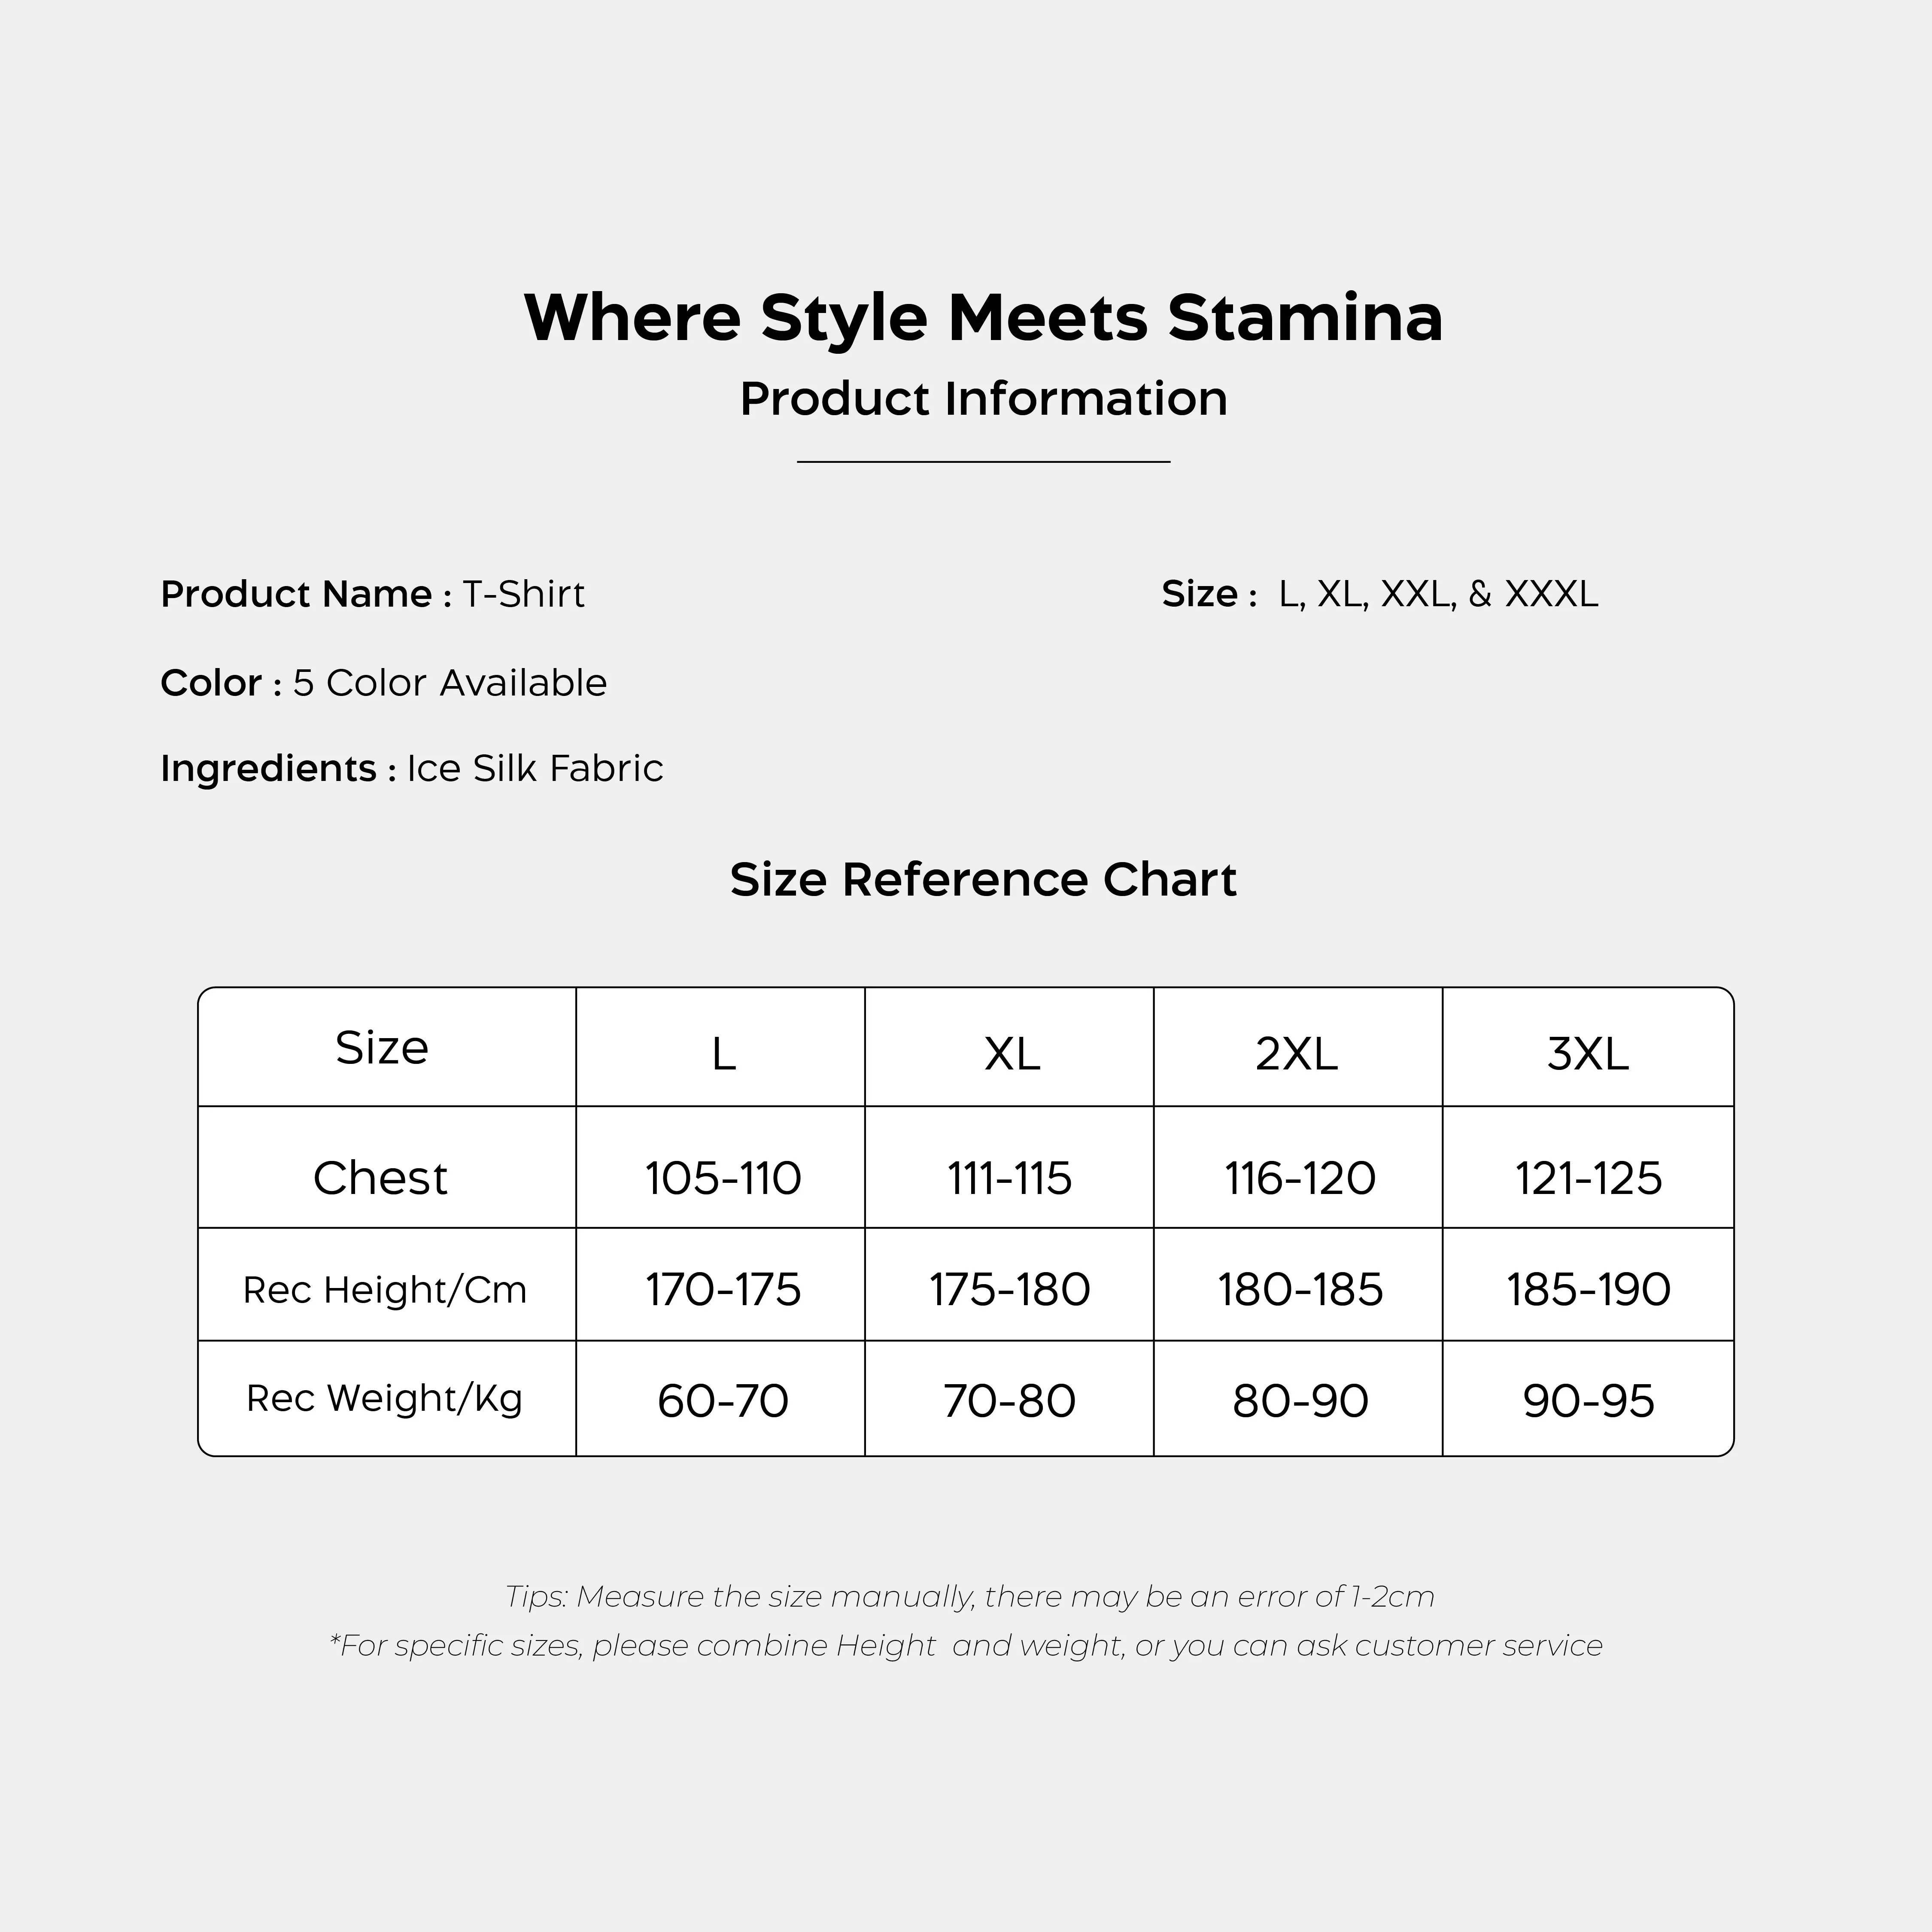Click the "XL" size column header
The height and width of the screenshot is (1932, 1932).
pos(1011,1053)
